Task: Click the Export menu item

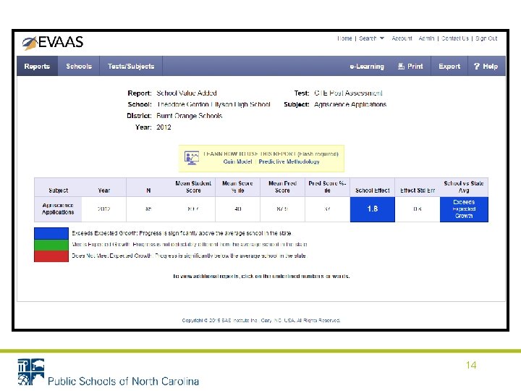Action: coord(449,66)
